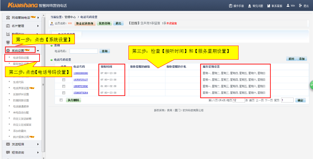Click the 常见问题 FAQ icon

[250, 6]
